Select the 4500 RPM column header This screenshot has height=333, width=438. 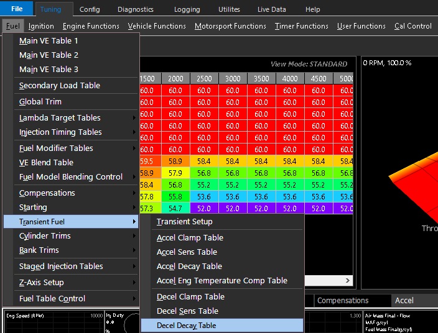pos(319,79)
